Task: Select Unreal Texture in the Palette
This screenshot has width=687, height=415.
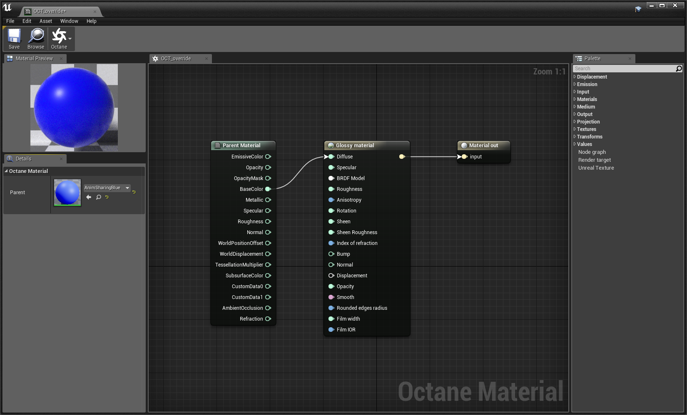Action: pos(596,168)
